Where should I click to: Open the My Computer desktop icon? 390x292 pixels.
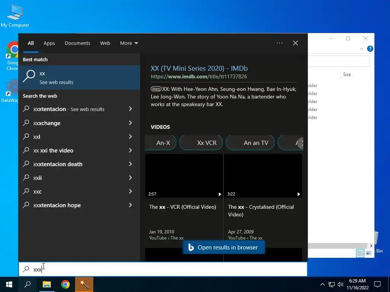(15, 16)
